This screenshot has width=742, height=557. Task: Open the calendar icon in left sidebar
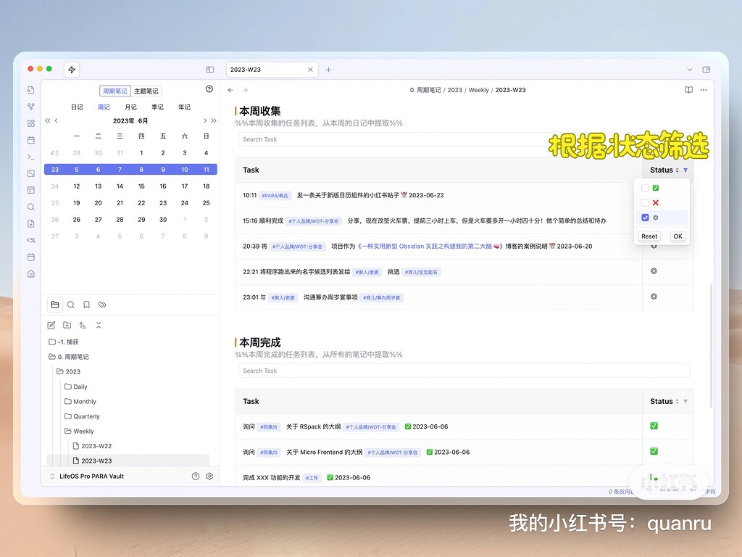point(30,140)
